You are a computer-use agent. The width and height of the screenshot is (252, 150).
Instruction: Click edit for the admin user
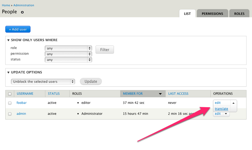click(218, 114)
